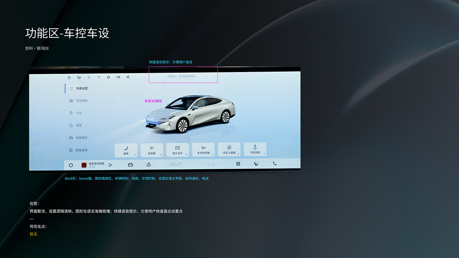
Task: Increase fan speed with right arrow
Action: pos(222,164)
